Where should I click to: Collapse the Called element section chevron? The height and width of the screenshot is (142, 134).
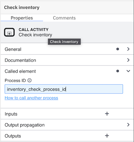pos(128,71)
